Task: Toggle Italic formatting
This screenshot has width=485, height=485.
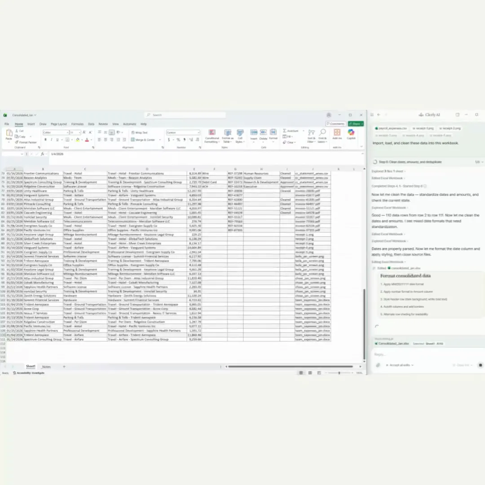Action: coord(51,140)
